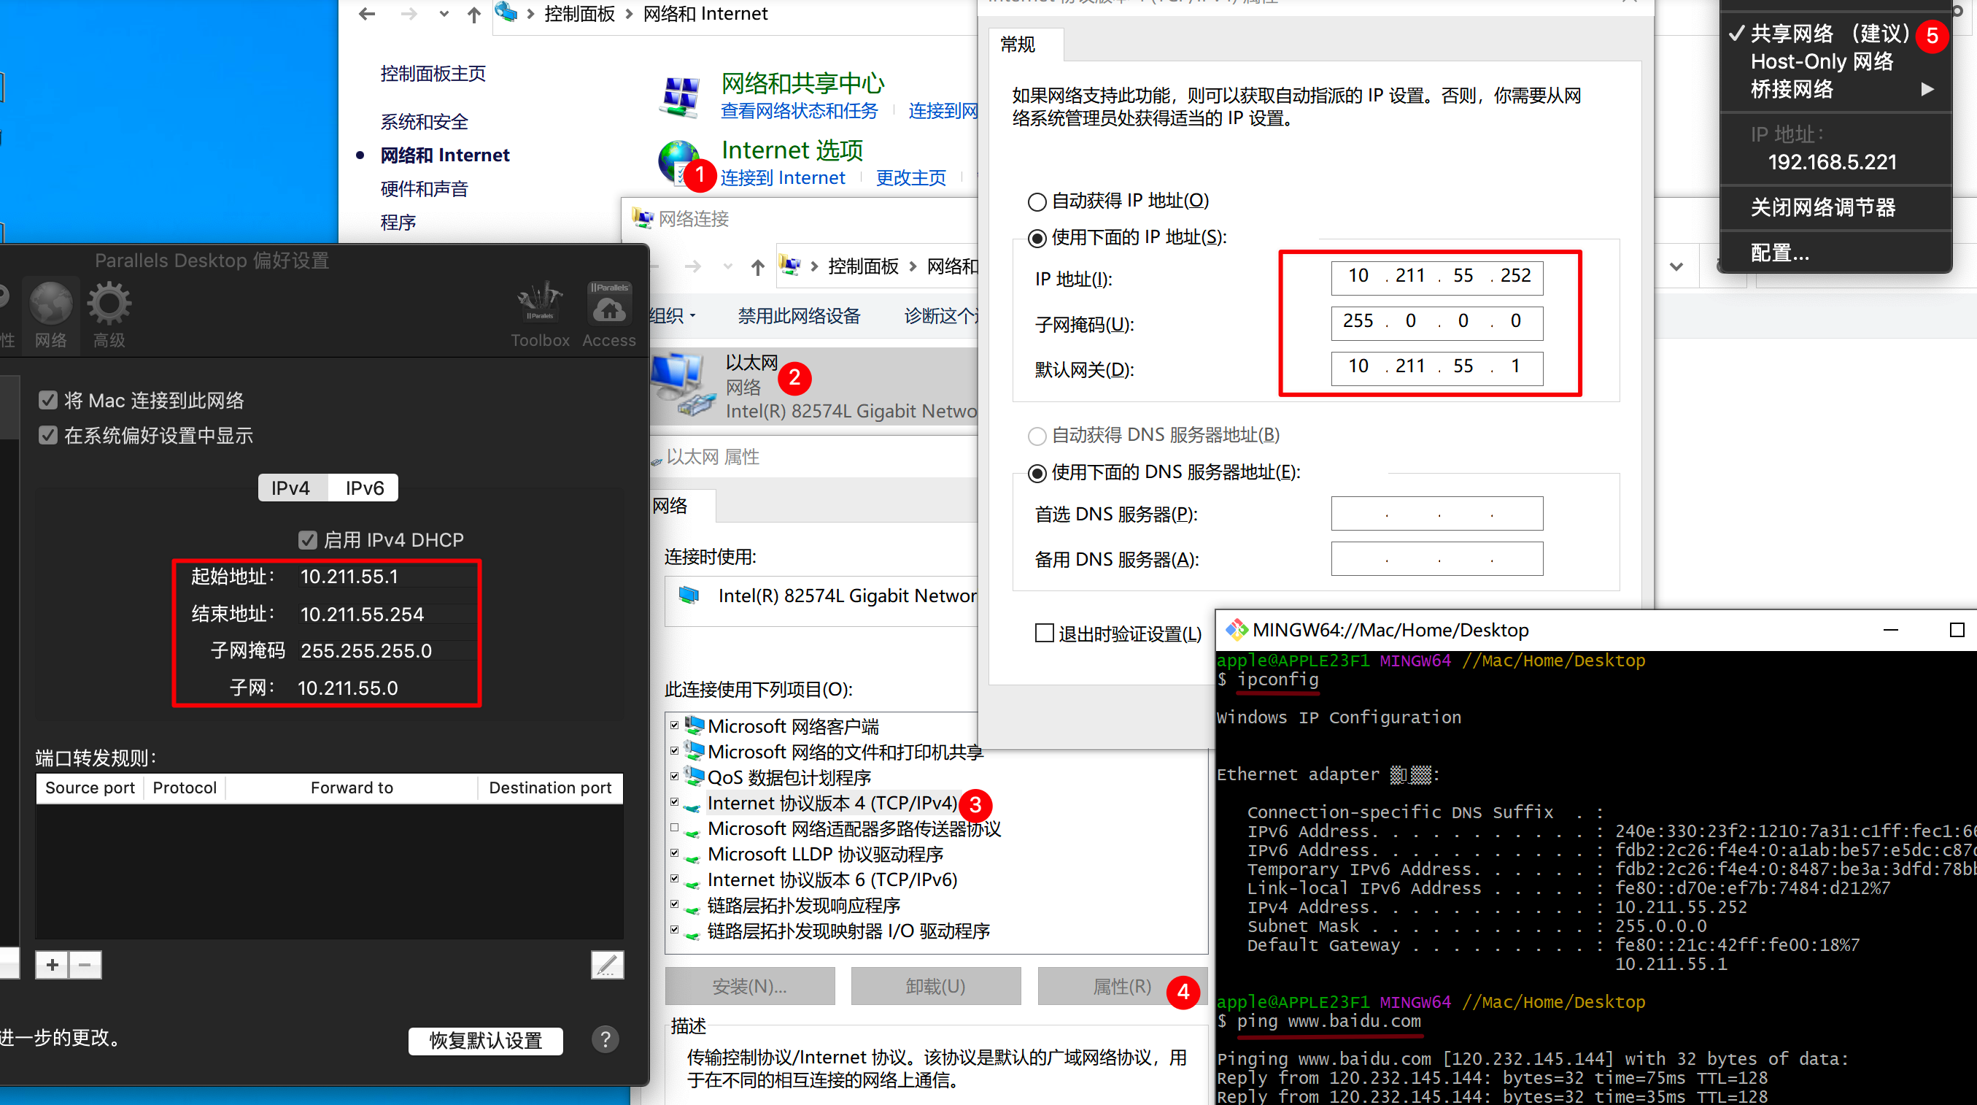The image size is (1977, 1105).
Task: Click Disconnect network adapter menu item
Action: (1823, 207)
